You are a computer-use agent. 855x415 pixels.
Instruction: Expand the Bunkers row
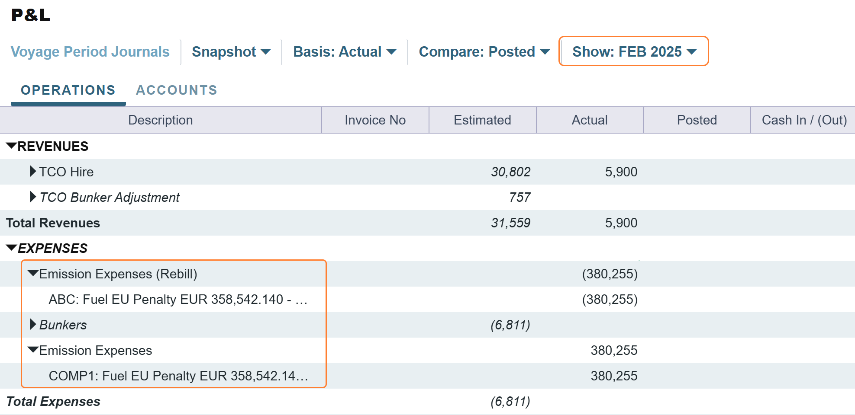point(32,325)
